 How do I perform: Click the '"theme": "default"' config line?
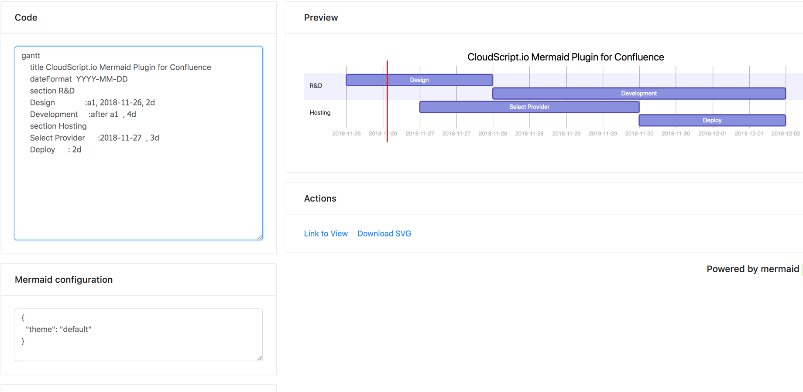point(58,329)
